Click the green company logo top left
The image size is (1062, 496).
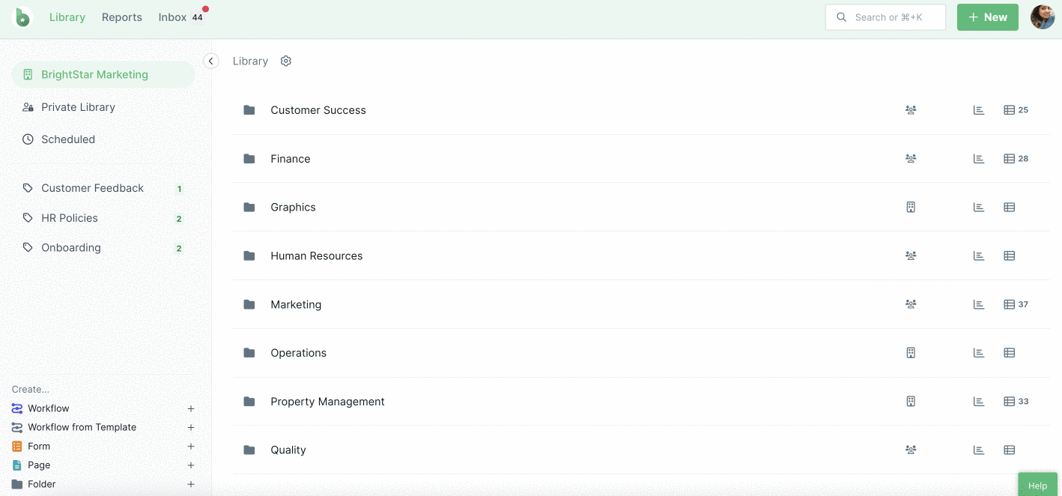pyautogui.click(x=22, y=16)
